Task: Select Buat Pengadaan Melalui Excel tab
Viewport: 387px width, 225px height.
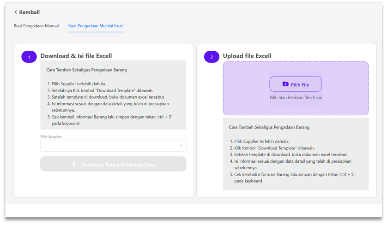Action: coord(96,26)
